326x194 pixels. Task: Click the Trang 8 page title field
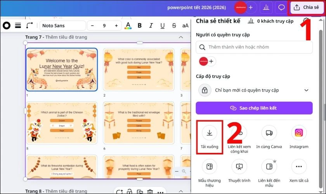click(66, 191)
